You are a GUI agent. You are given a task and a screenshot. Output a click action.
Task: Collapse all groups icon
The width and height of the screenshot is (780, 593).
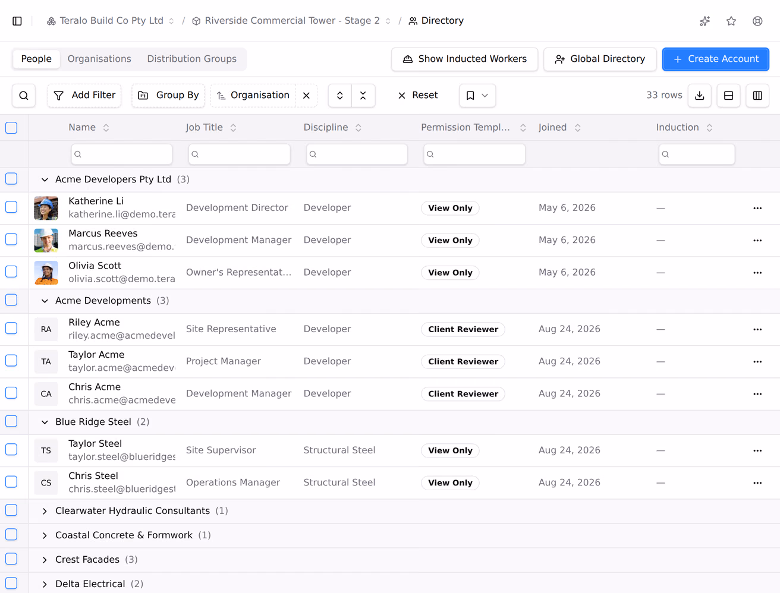pos(363,96)
